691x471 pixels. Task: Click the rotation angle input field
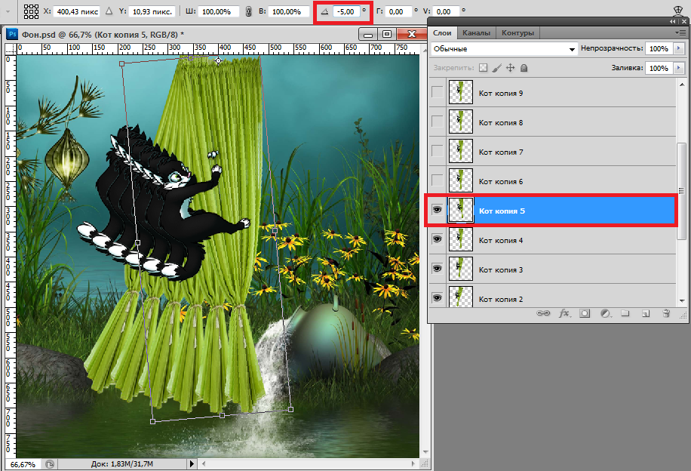346,11
